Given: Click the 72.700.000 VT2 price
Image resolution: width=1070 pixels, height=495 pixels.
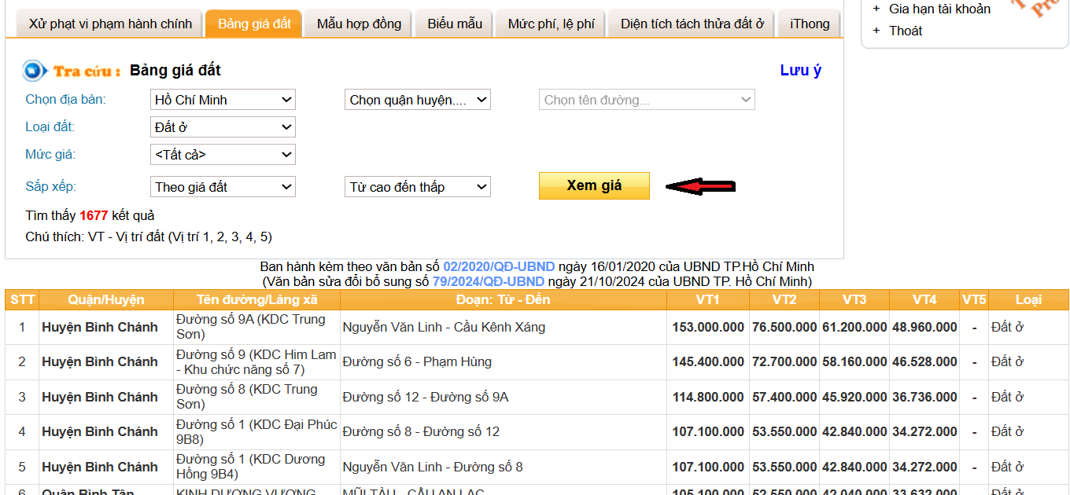Looking at the screenshot, I should pyautogui.click(x=784, y=362).
